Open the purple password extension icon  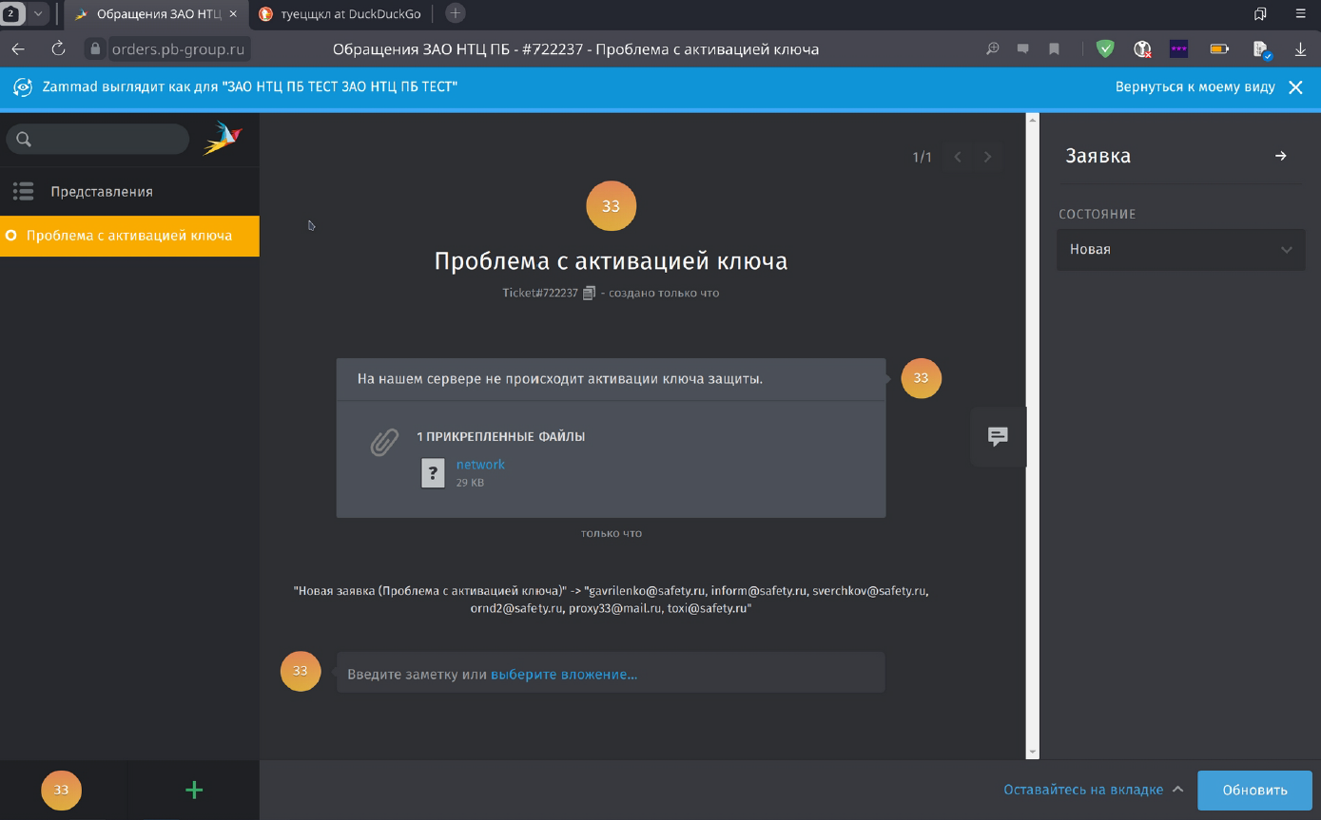coord(1179,49)
